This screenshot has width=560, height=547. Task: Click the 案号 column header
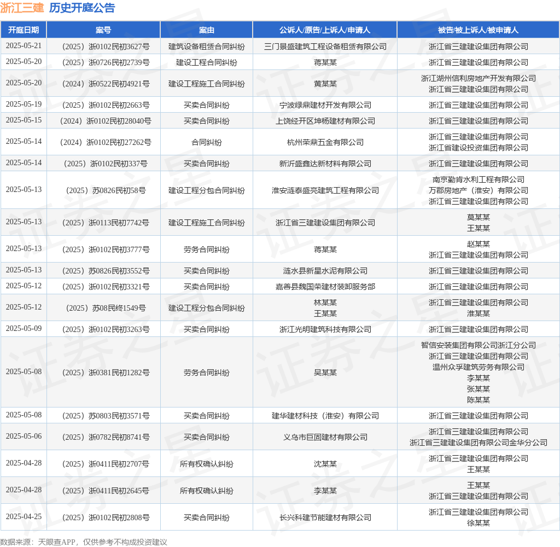coord(103,30)
